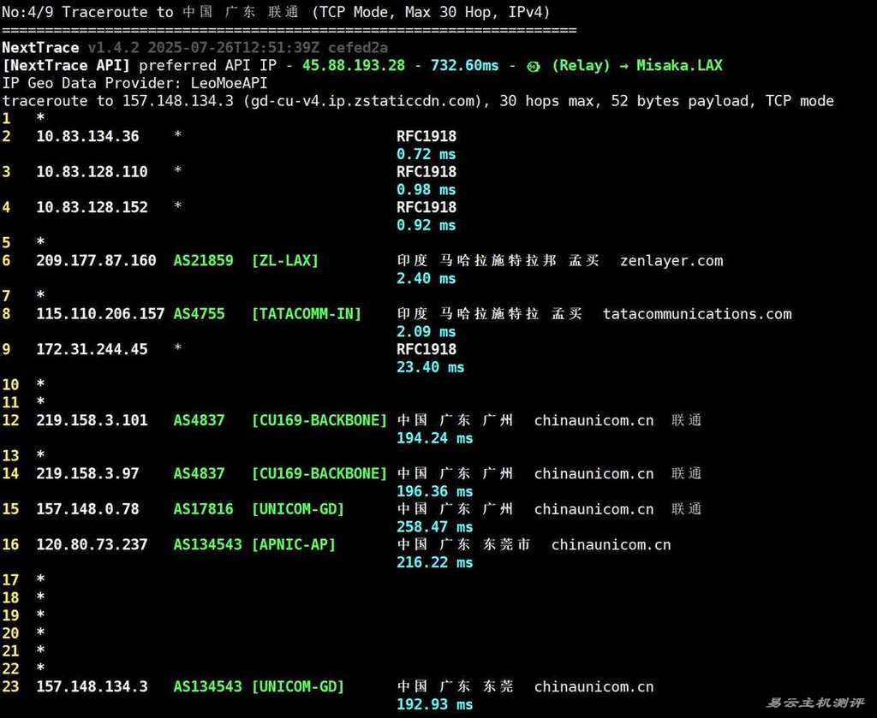The height and width of the screenshot is (718, 877).
Task: Select hop 12 IP 219.158.3.101
Action: (x=92, y=420)
